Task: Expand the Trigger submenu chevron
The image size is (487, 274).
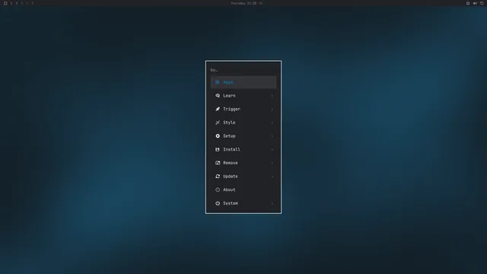Action: [x=272, y=109]
